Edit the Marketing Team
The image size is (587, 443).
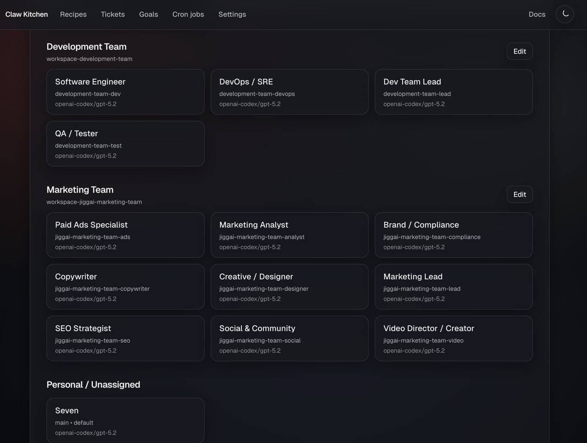tap(520, 194)
